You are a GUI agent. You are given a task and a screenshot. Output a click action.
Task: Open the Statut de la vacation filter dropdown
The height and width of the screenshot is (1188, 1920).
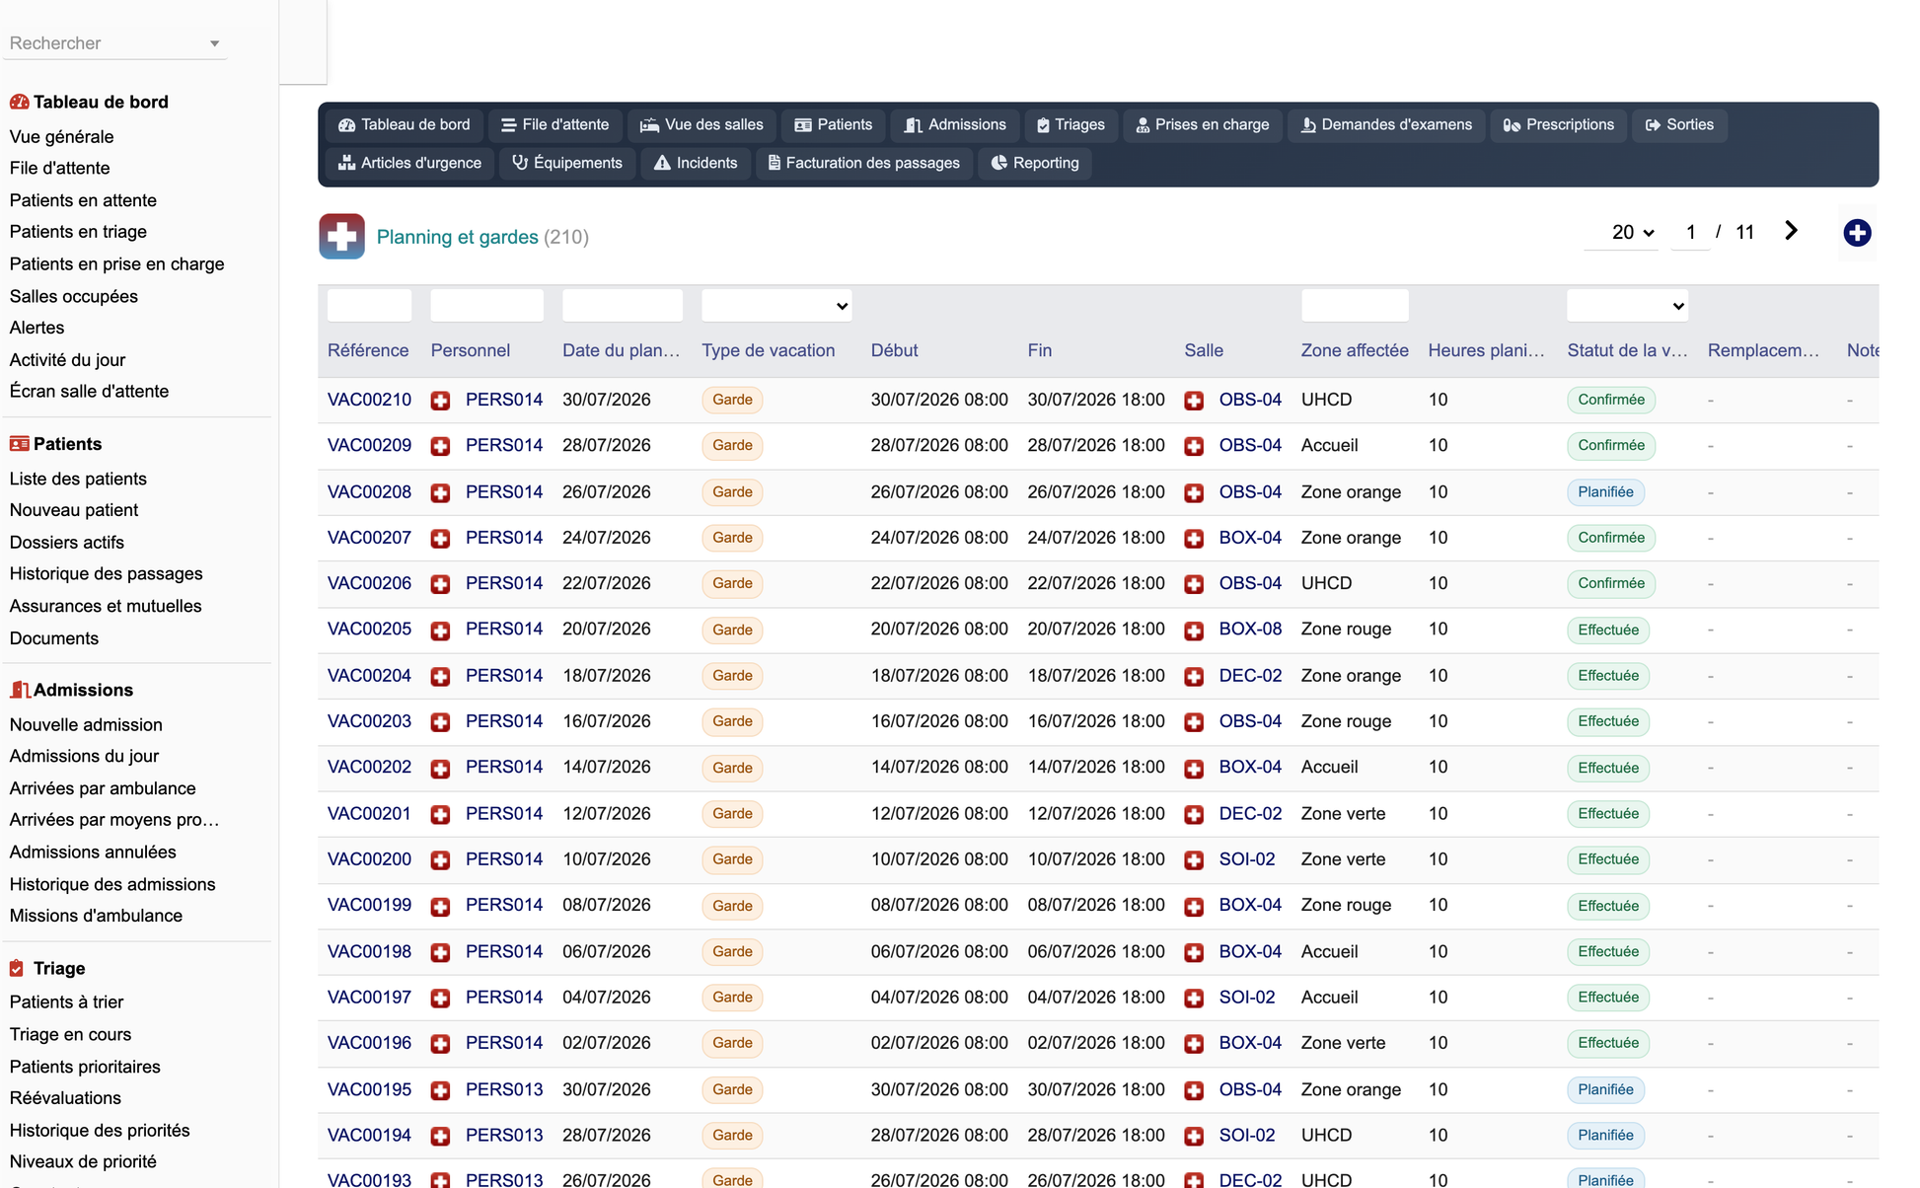click(x=1627, y=306)
